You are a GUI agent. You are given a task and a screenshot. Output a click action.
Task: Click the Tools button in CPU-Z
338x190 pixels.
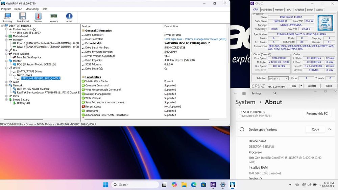(293, 86)
